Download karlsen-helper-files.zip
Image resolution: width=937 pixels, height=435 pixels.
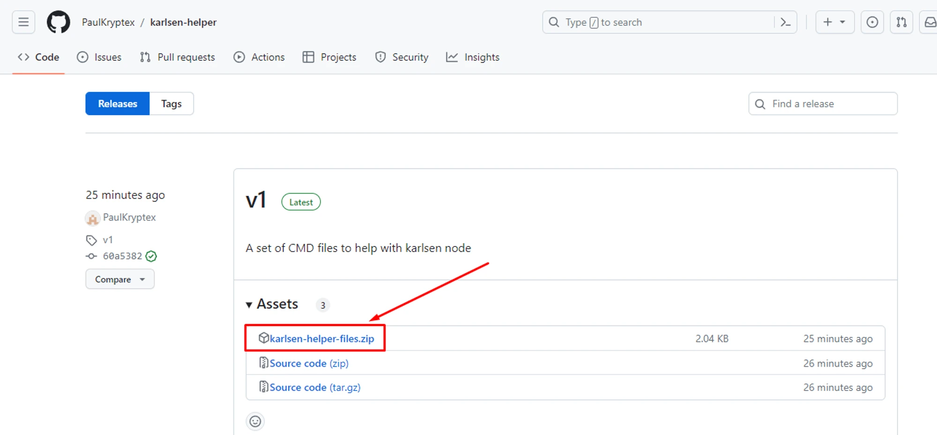tap(321, 339)
